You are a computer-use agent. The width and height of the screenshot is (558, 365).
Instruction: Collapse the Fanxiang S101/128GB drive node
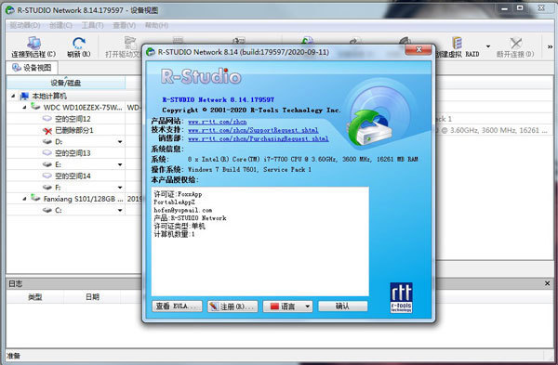24,199
